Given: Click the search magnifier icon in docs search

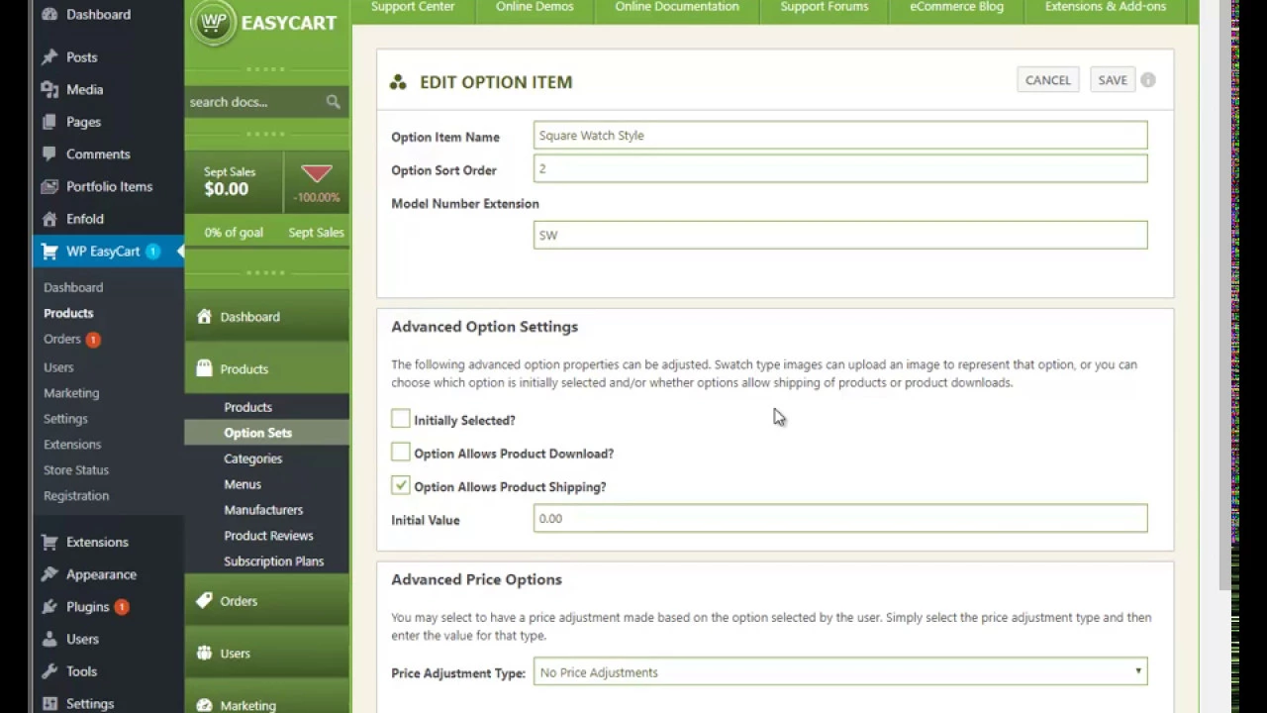Looking at the screenshot, I should click(x=333, y=102).
